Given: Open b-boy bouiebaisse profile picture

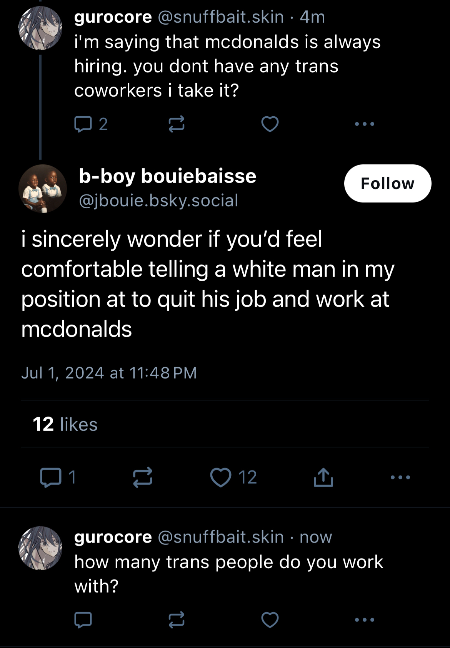Looking at the screenshot, I should click(x=42, y=189).
